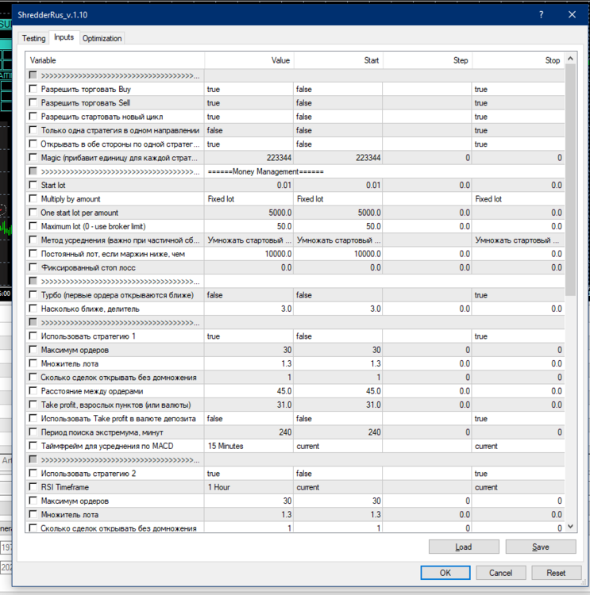Viewport: 590px width, 595px height.
Task: Edit Maximum lot value 50.0
Action: [249, 227]
